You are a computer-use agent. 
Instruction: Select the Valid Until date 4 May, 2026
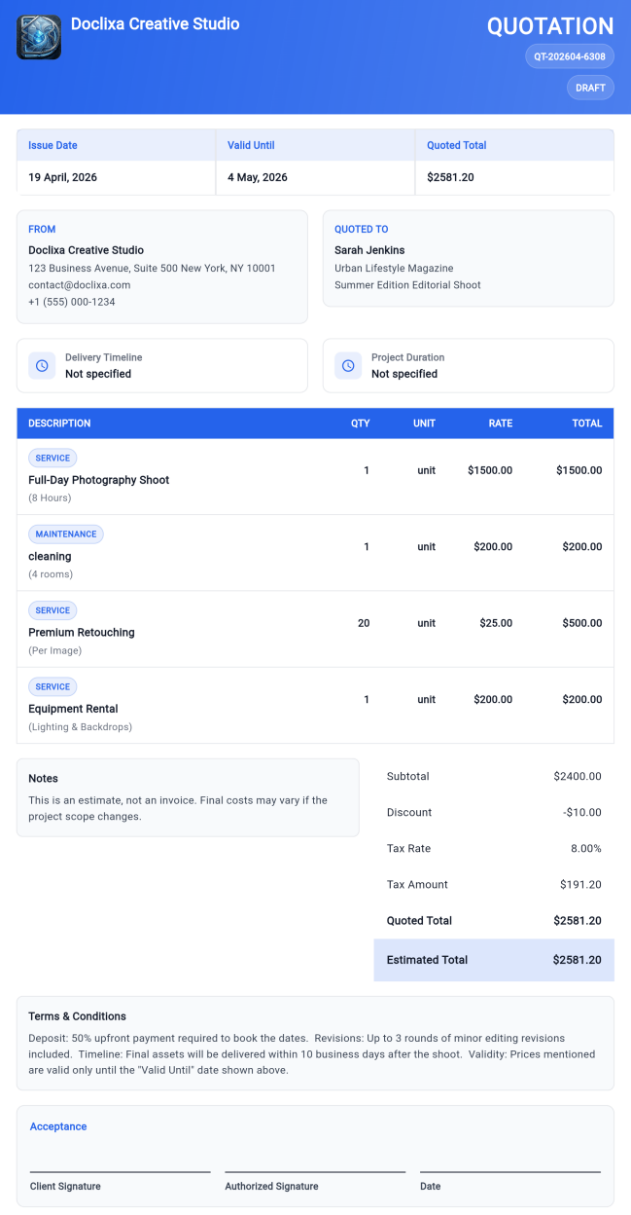[258, 177]
